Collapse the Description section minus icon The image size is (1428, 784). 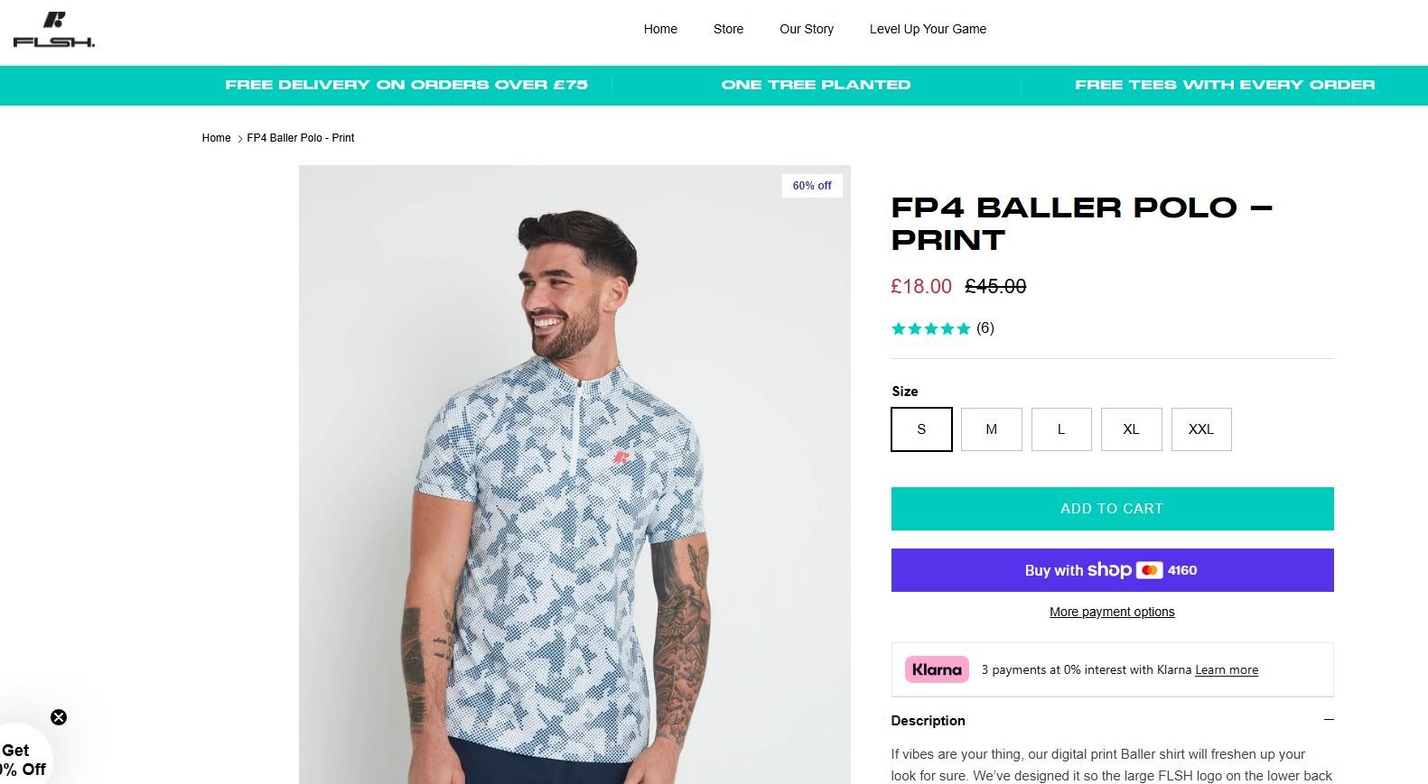[1328, 720]
